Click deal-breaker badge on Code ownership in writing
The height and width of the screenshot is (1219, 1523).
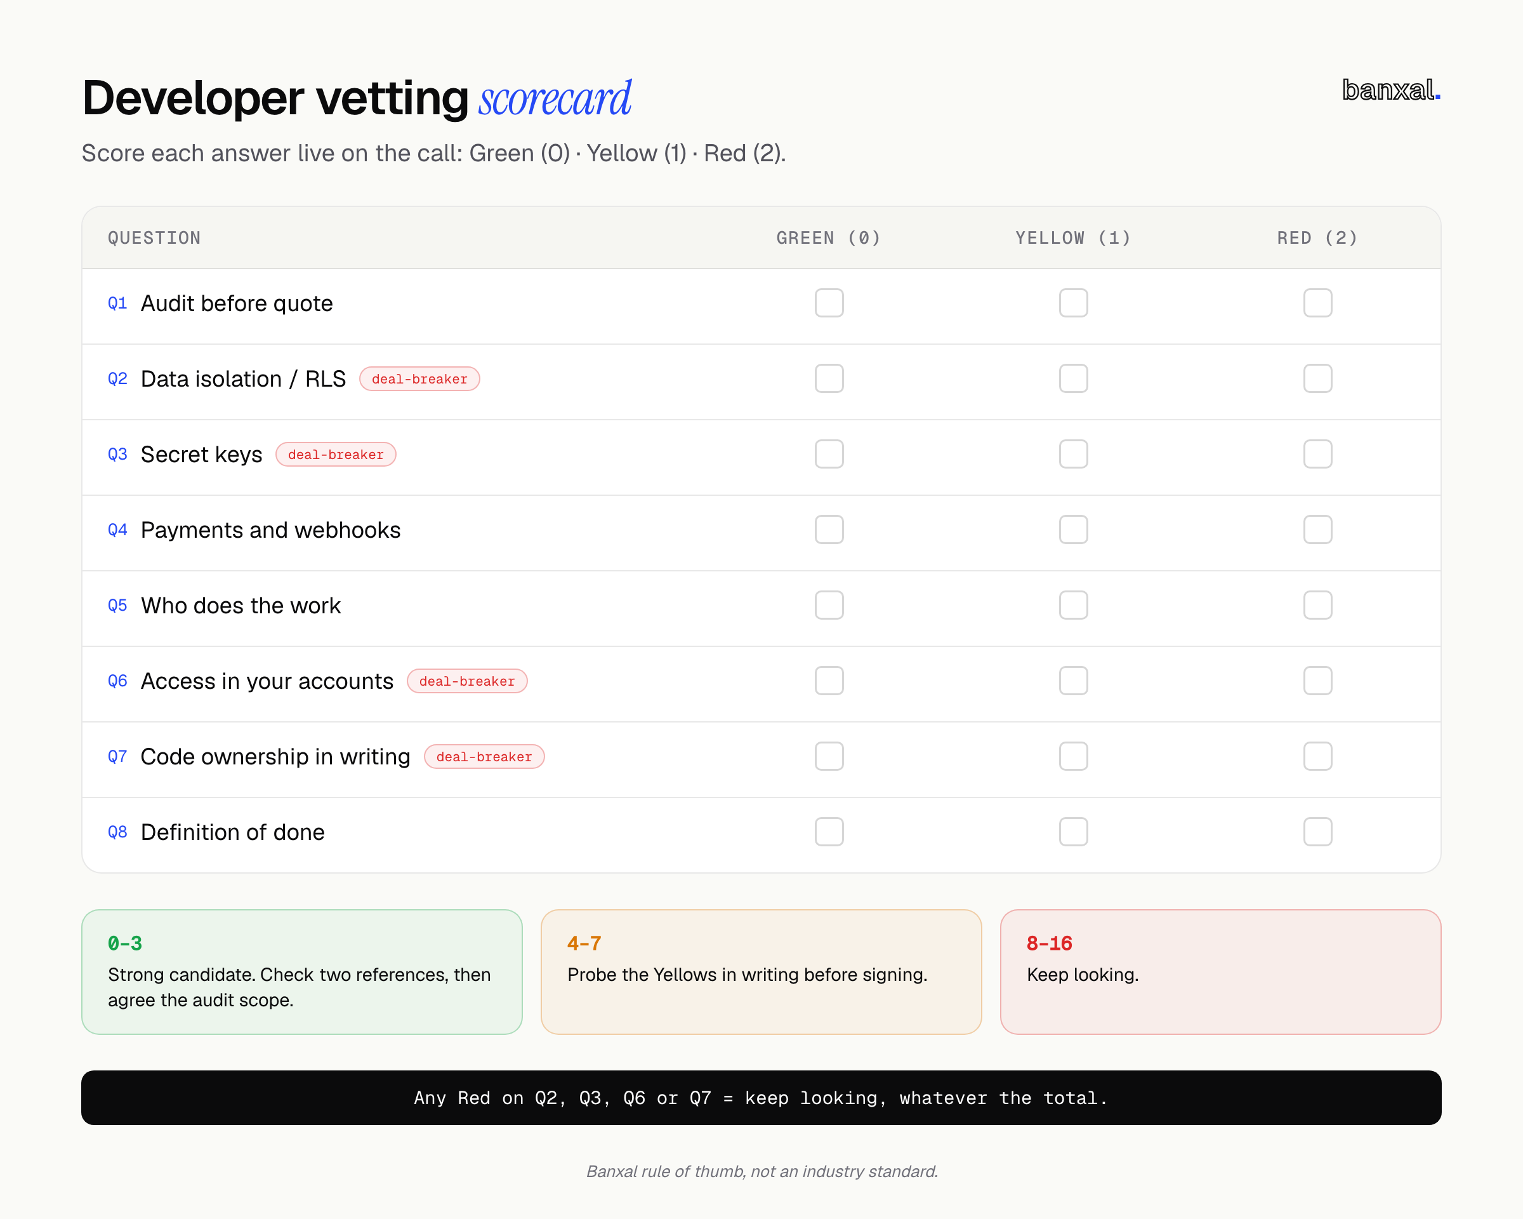click(x=484, y=757)
